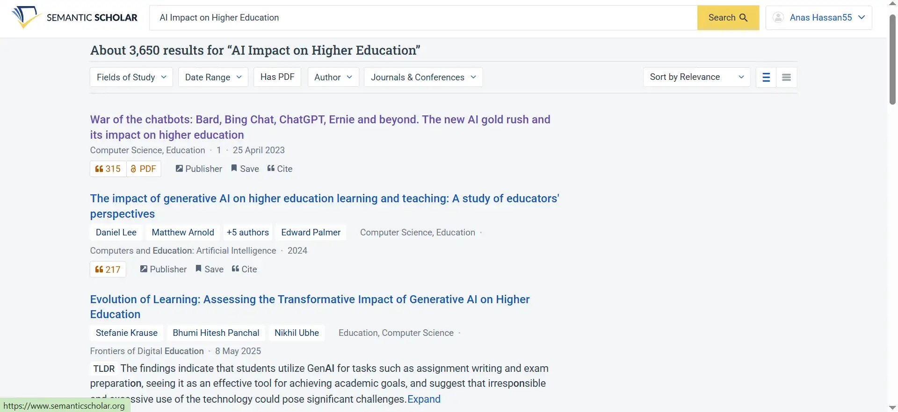The width and height of the screenshot is (898, 412).
Task: Expand the Date Range filter
Action: click(x=213, y=77)
